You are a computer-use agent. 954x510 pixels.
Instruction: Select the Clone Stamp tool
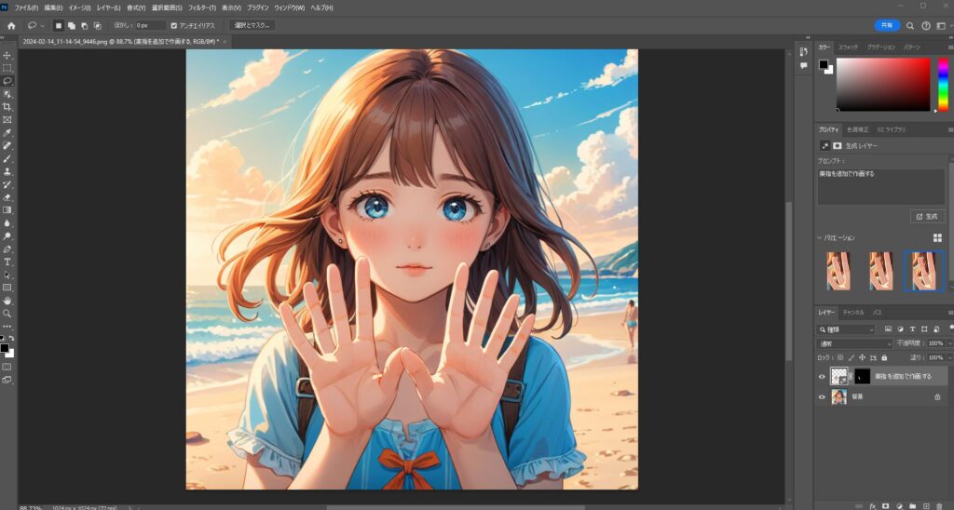7,171
